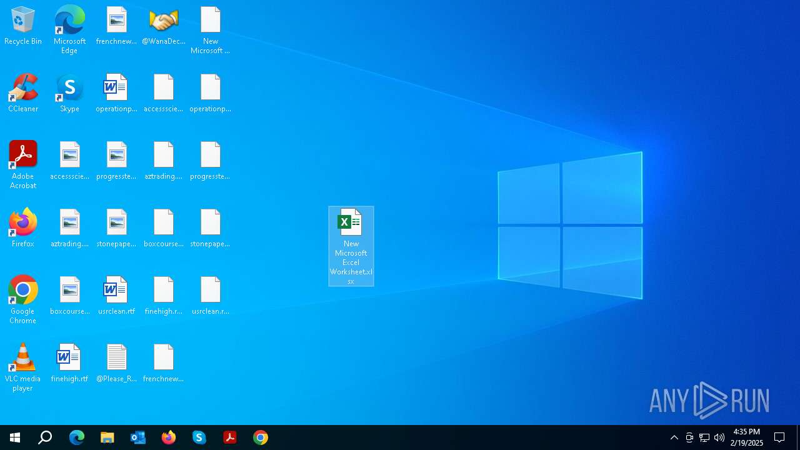This screenshot has height=450, width=800.
Task: Open the network status tray icon
Action: point(704,437)
